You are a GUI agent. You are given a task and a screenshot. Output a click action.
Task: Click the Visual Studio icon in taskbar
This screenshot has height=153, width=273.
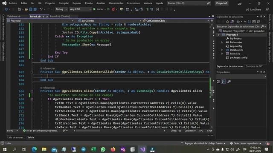tap(142, 149)
